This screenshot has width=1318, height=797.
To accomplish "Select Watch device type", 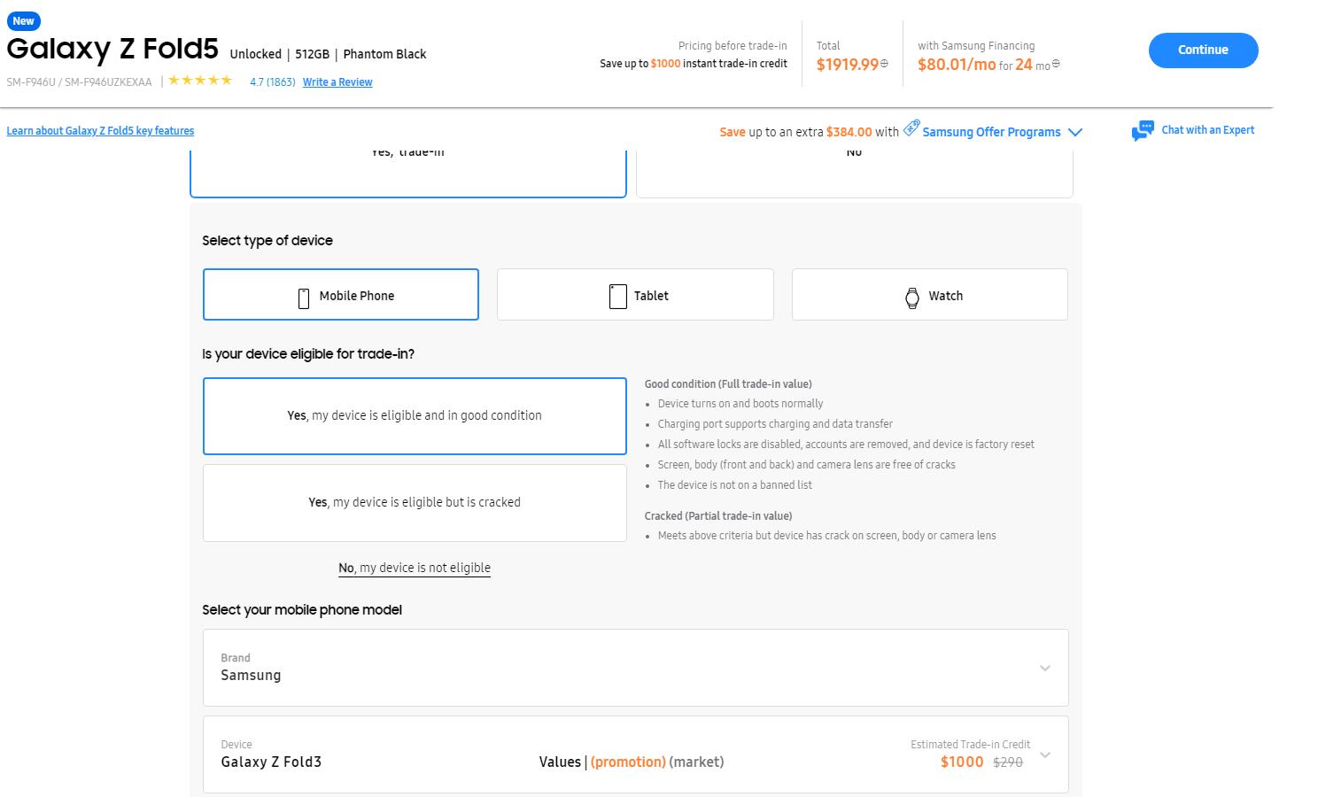I will pyautogui.click(x=929, y=295).
